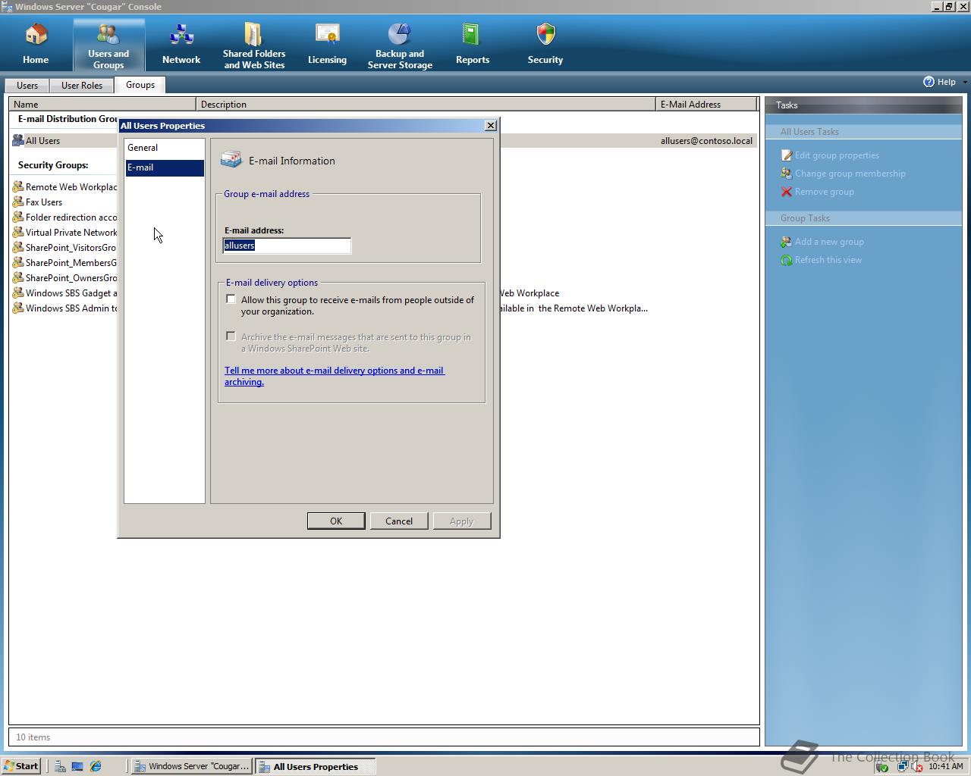Screen dimensions: 971x776
Task: Click the SharePoint_OwnersGroup icon
Action: (18, 277)
